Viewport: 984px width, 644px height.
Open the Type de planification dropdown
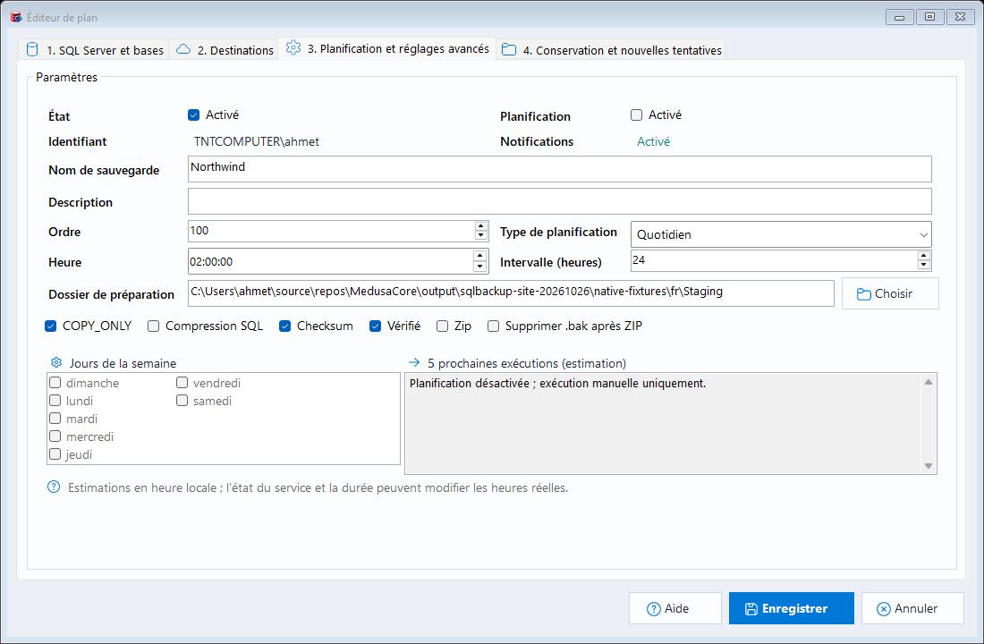click(x=781, y=234)
